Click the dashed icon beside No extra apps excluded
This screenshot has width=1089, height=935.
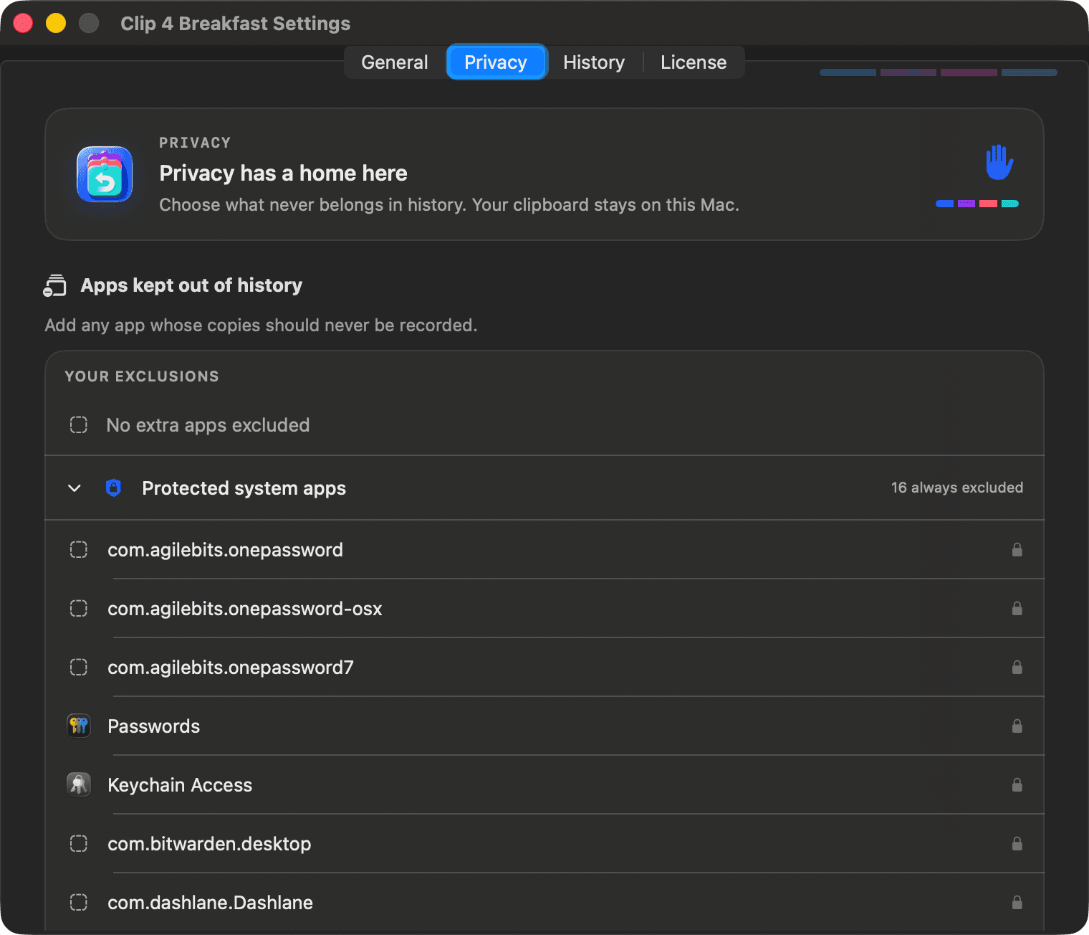pyautogui.click(x=79, y=425)
